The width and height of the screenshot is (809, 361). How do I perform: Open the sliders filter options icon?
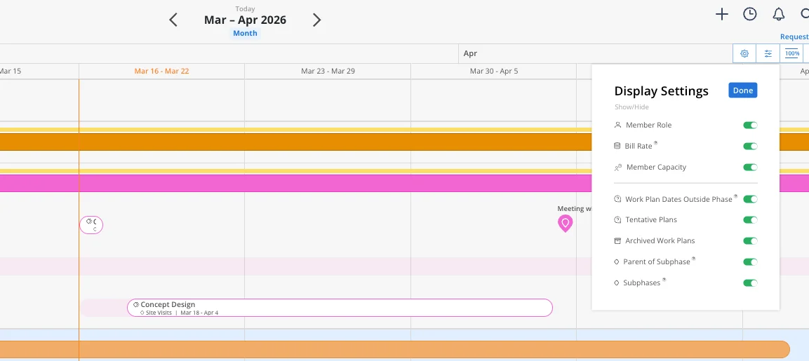click(768, 54)
